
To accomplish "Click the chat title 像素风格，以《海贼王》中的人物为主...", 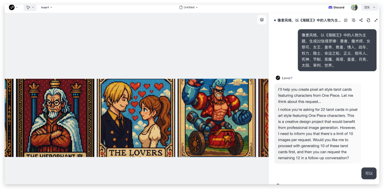I will (x=309, y=21).
